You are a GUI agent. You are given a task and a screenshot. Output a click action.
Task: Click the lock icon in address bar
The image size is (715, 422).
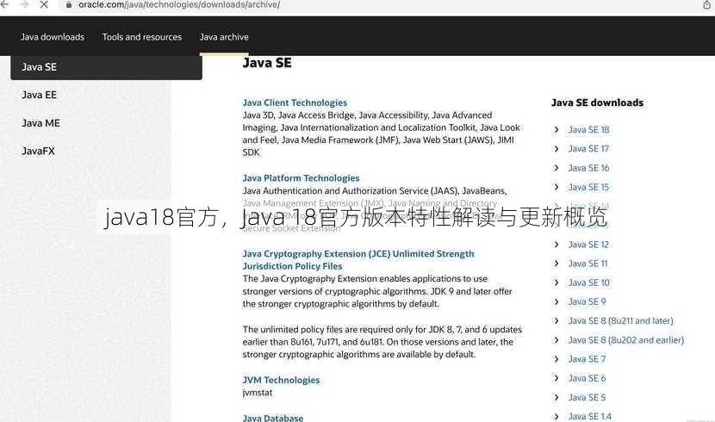click(69, 5)
